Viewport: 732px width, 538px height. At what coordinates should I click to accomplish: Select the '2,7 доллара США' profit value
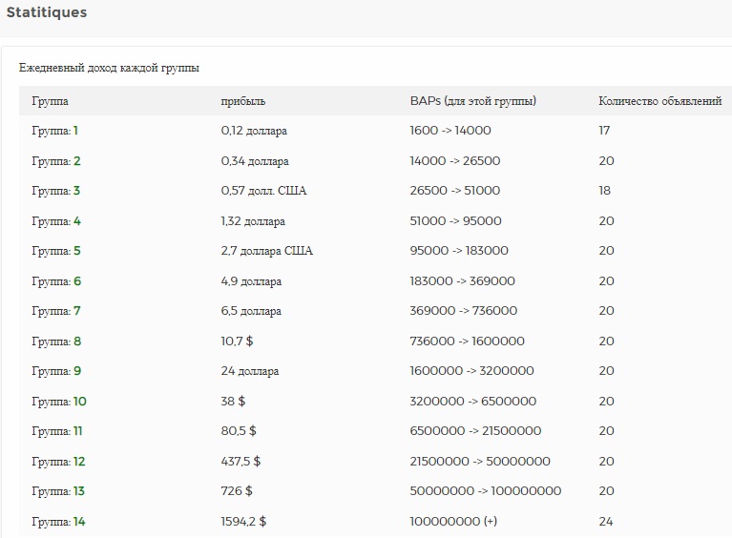coord(266,251)
